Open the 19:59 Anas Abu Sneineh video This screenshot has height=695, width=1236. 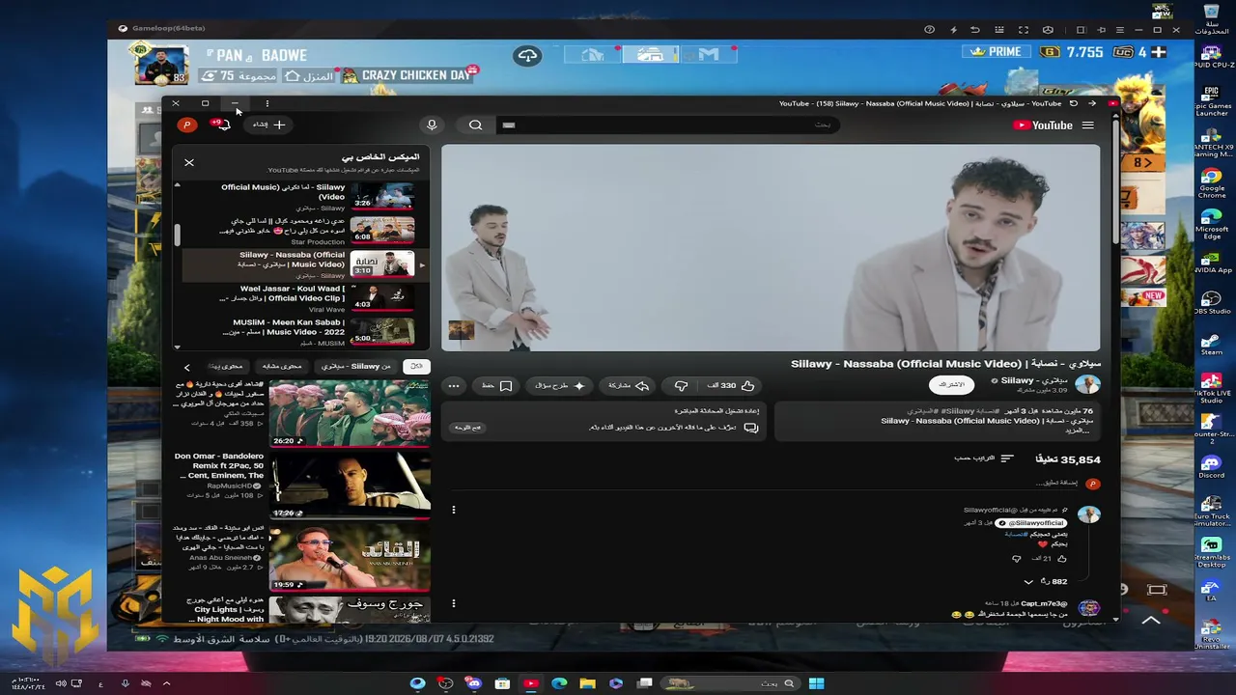point(350,557)
